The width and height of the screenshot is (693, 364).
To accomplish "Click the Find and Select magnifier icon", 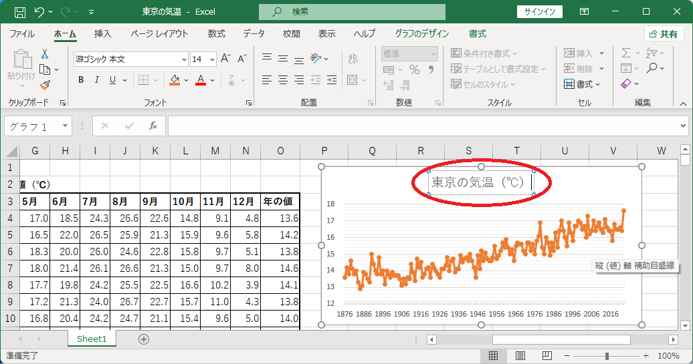I will click(652, 68).
